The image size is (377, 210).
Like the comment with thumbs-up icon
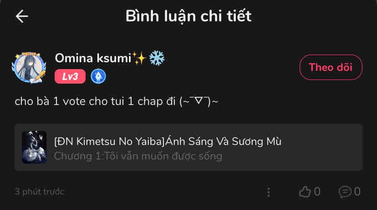click(305, 192)
